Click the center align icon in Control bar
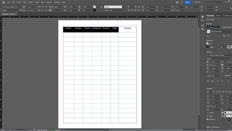This screenshot has height=131, width=232. pyautogui.click(x=132, y=7)
